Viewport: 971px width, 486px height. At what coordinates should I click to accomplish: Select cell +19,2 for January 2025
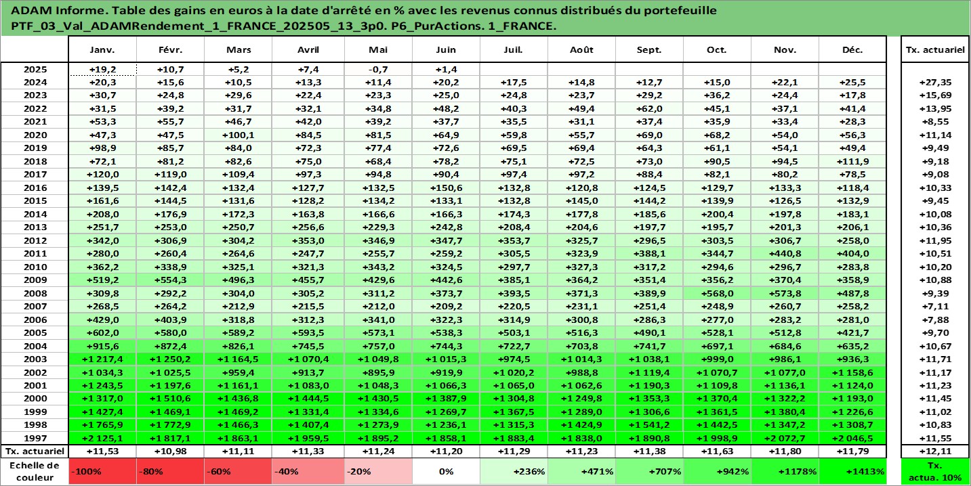pos(103,69)
